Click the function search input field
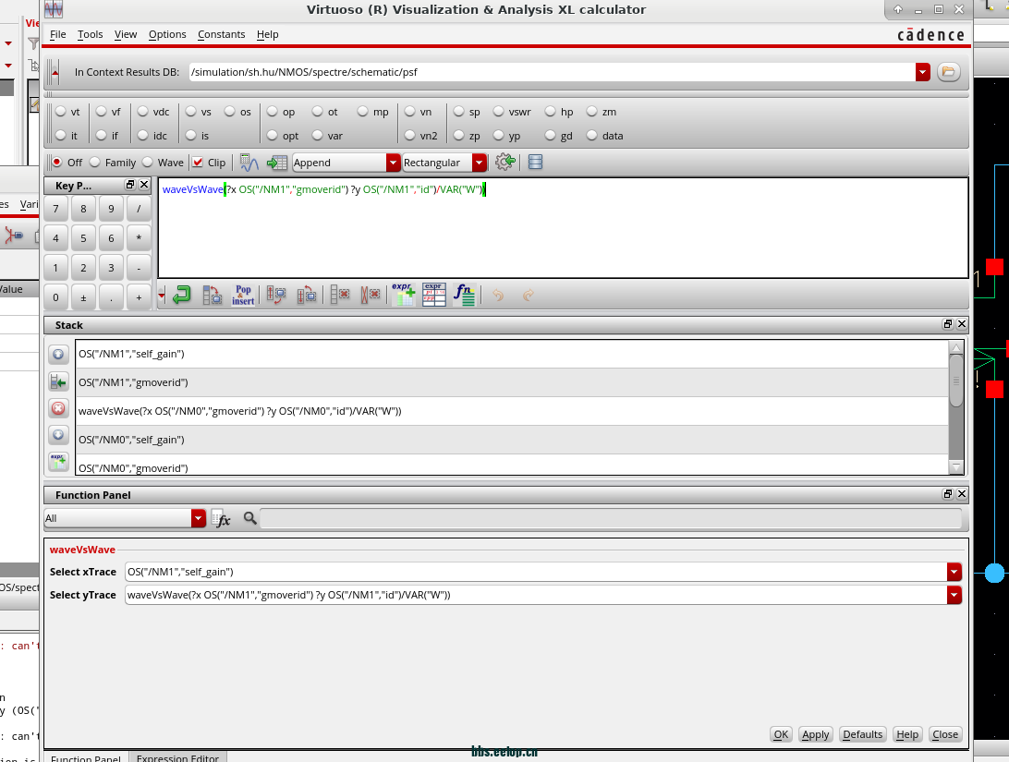 point(611,518)
